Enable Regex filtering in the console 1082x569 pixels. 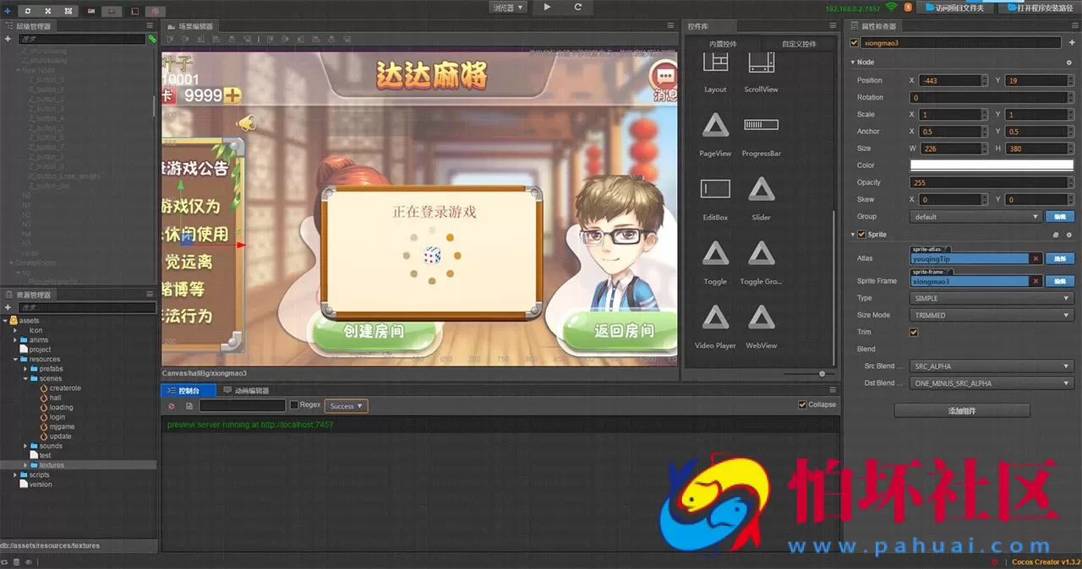click(x=296, y=405)
